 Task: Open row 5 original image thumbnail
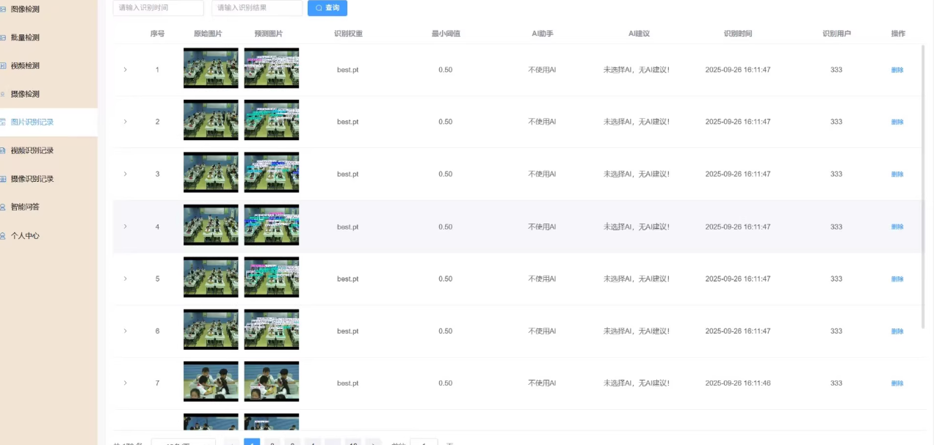(211, 277)
